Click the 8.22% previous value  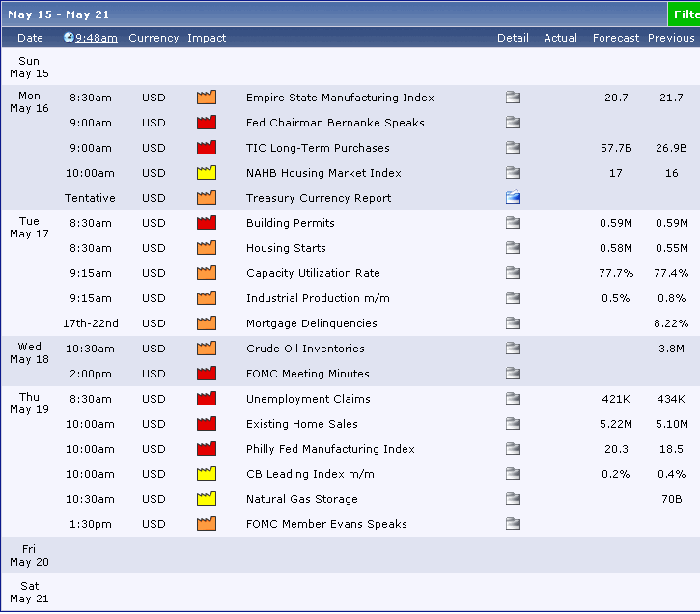pyautogui.click(x=671, y=323)
